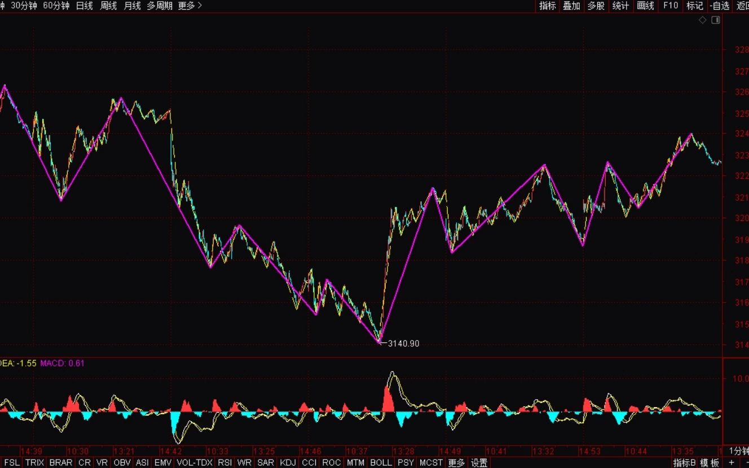Open the 更多 indicators list at bottom
Image resolution: width=749 pixels, height=468 pixels.
pyautogui.click(x=456, y=463)
